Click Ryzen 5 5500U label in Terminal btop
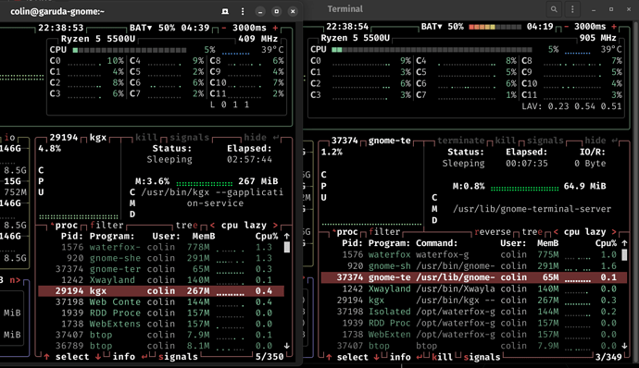The image size is (639, 368). [x=356, y=38]
